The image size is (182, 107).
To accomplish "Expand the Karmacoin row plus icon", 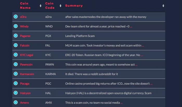I will (x=16, y=74).
